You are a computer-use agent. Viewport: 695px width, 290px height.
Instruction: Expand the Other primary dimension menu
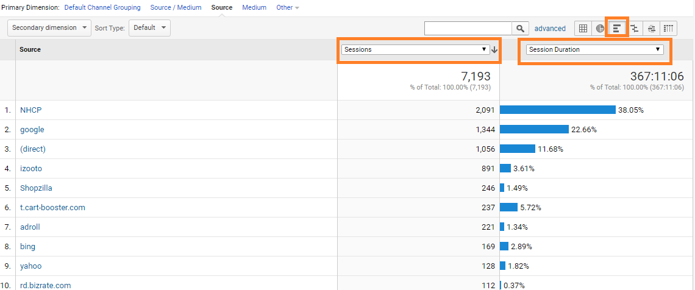click(x=288, y=7)
